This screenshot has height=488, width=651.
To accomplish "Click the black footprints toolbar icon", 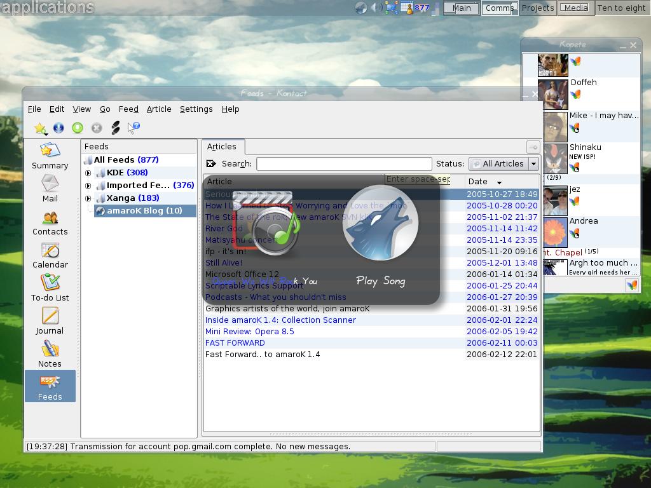I will click(x=116, y=128).
